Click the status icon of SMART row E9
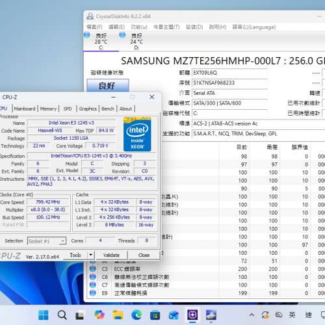This screenshot has height=325, width=325. [x=93, y=293]
